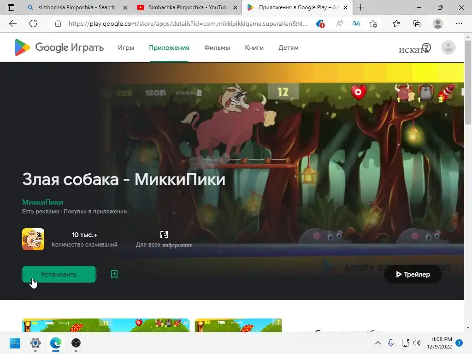This screenshot has width=472, height=354.
Task: Open the second game screenshot thumbnail
Action: click(x=238, y=325)
